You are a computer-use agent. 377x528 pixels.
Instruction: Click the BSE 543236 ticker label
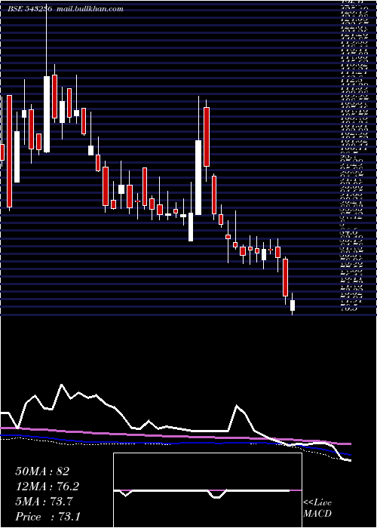coord(29,9)
